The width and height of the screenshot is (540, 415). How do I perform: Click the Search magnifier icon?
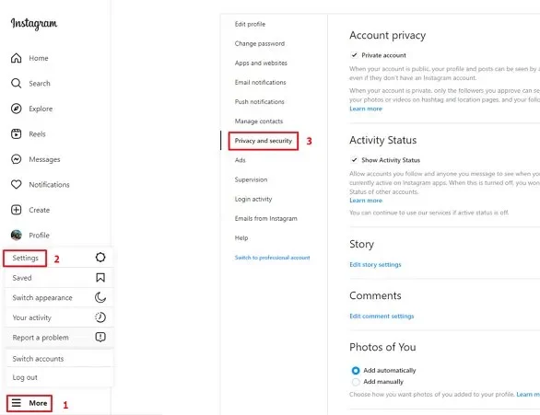(x=17, y=83)
